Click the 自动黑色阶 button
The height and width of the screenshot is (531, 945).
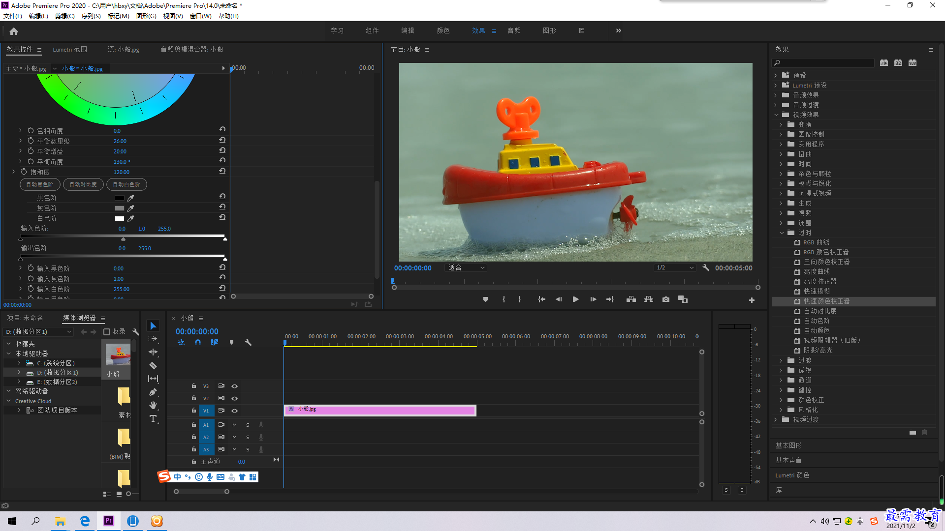(x=40, y=184)
